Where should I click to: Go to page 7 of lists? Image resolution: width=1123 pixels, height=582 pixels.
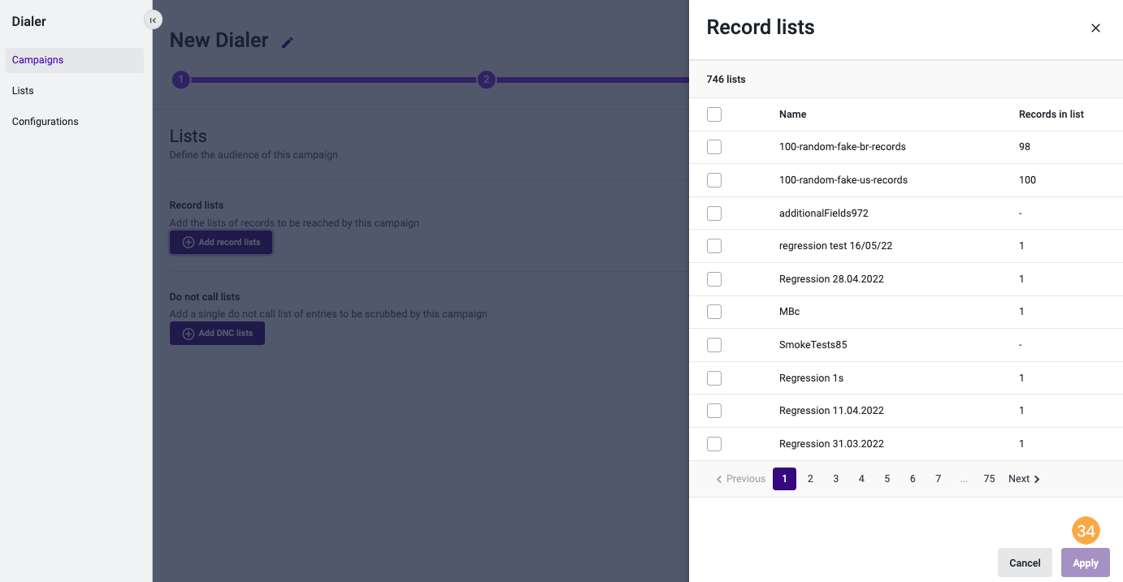pyautogui.click(x=939, y=479)
